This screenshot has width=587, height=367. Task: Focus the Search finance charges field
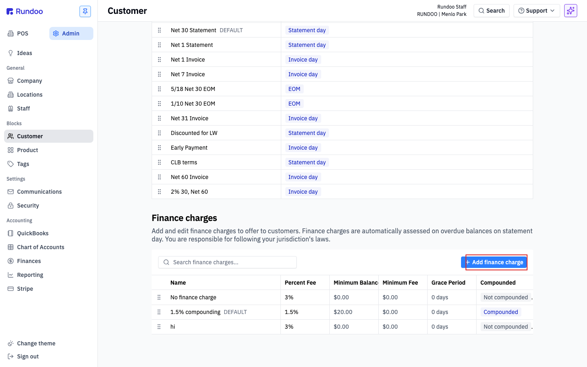coord(227,262)
